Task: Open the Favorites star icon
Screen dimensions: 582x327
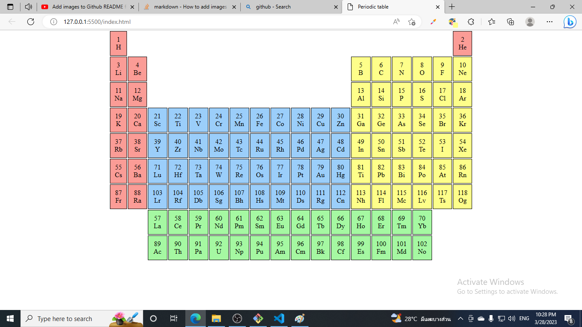Action: pos(491,21)
